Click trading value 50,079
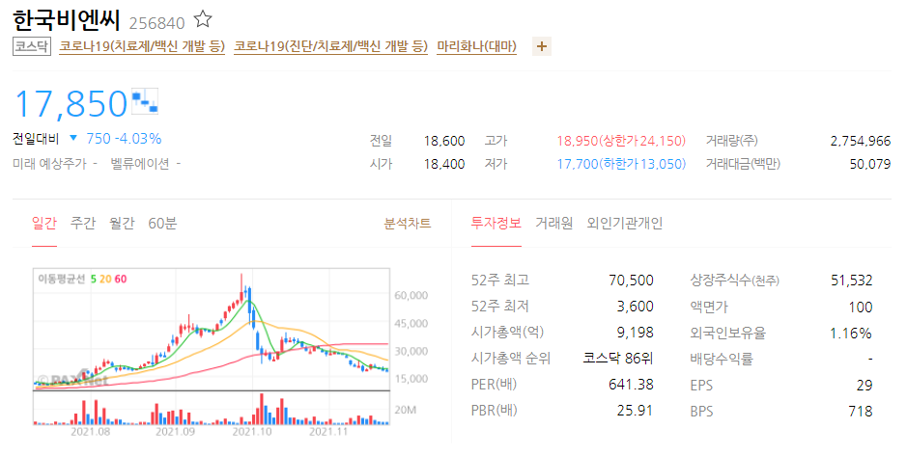Viewport: 907px width, 455px height. (x=870, y=164)
